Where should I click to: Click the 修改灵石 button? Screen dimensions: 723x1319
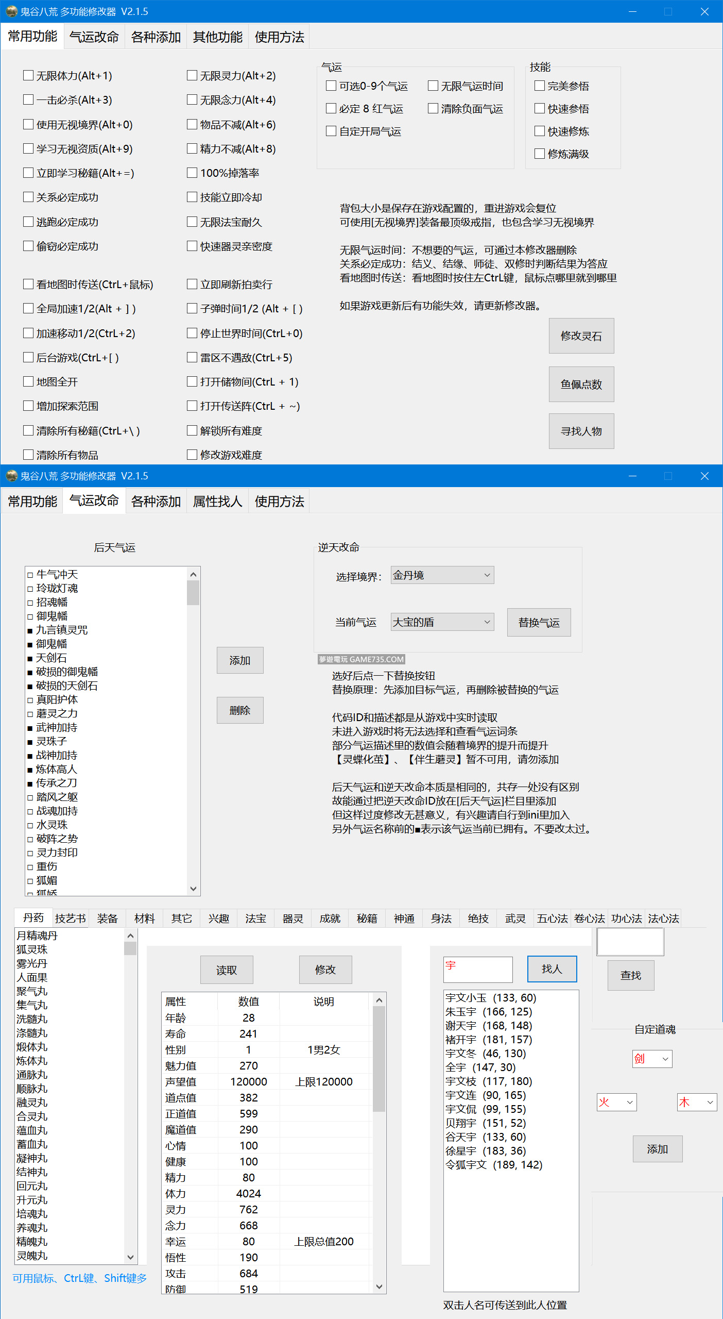click(x=581, y=336)
